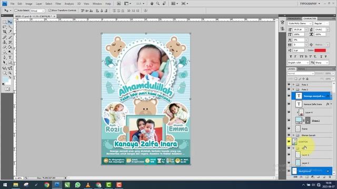Screen dimensions: 337x189
Task: Switch to the Paths tab
Action: pyautogui.click(x=301, y=69)
